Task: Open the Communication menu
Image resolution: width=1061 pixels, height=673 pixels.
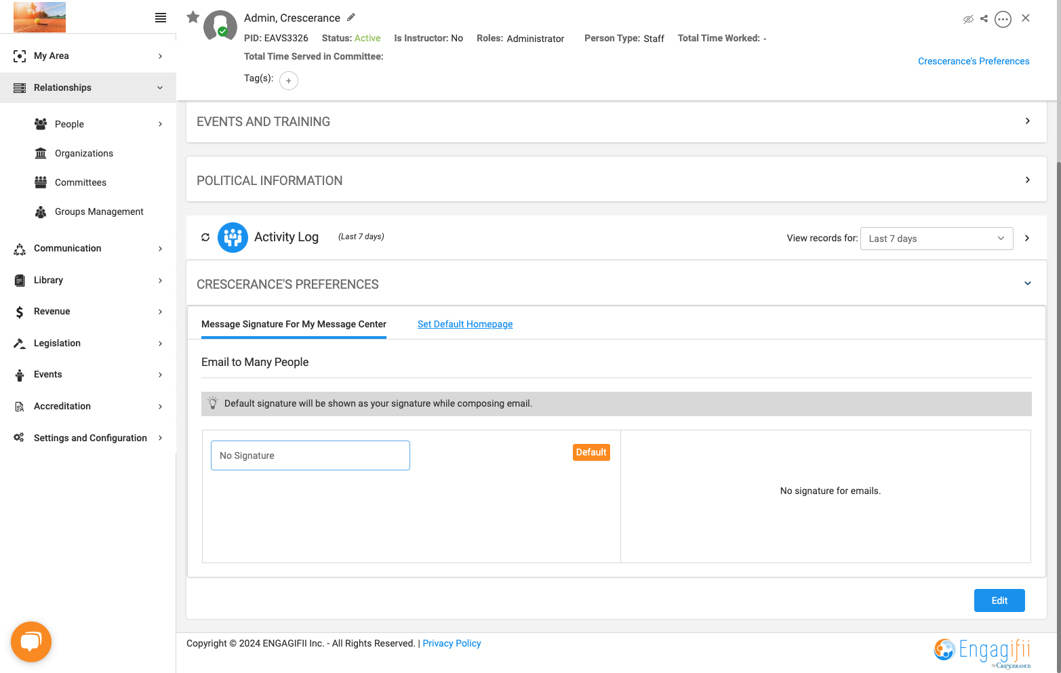Action: (88, 248)
